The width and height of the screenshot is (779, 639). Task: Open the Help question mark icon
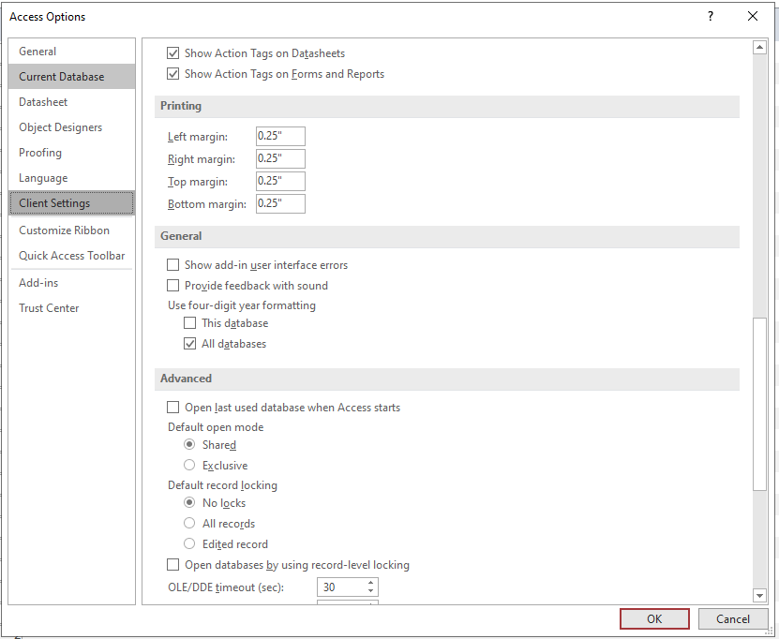(x=711, y=16)
